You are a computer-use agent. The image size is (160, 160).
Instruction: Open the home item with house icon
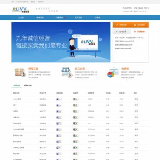[x=21, y=18]
